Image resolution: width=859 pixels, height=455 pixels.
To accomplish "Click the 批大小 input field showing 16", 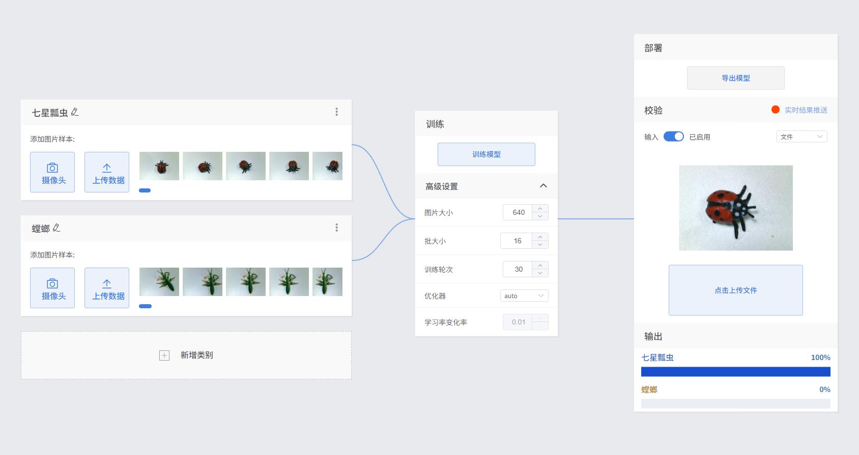I will 517,241.
